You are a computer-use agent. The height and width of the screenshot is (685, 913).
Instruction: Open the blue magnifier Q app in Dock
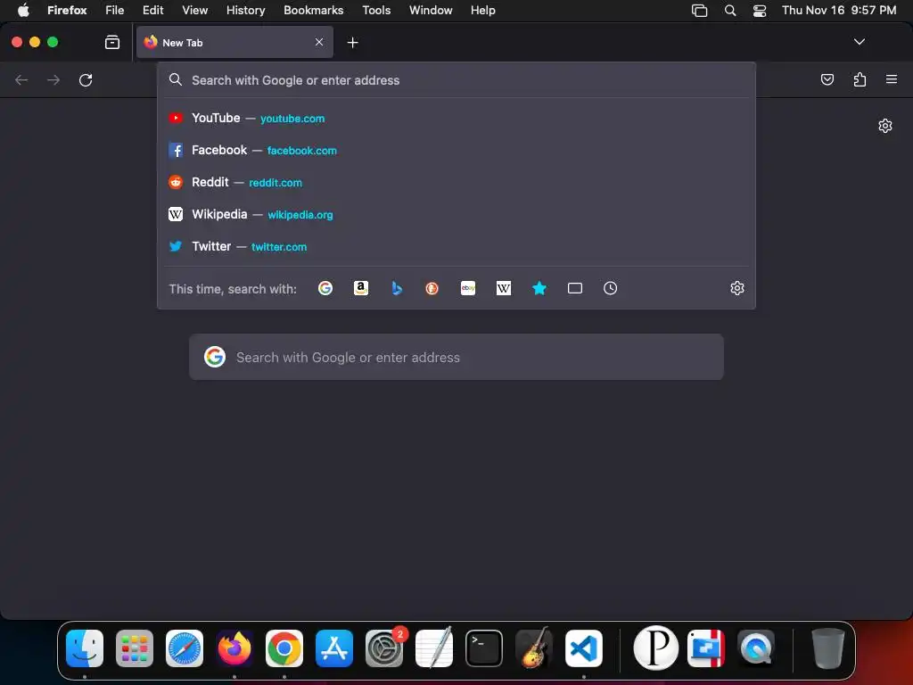[756, 648]
